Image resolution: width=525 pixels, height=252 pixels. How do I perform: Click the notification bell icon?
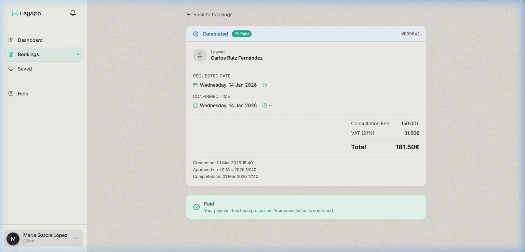72,13
